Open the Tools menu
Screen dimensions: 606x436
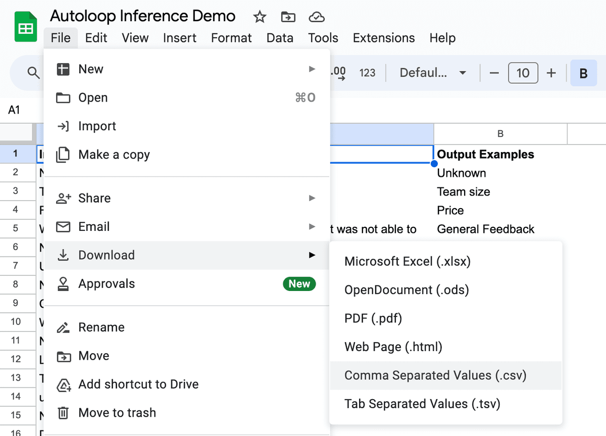point(323,38)
